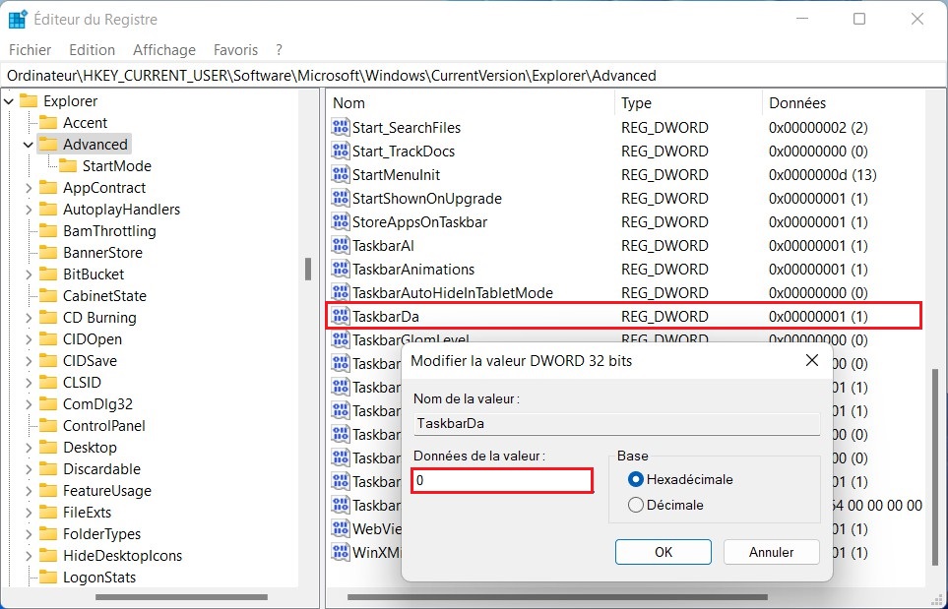Click the Desktop key folder icon
The image size is (948, 609).
48,448
